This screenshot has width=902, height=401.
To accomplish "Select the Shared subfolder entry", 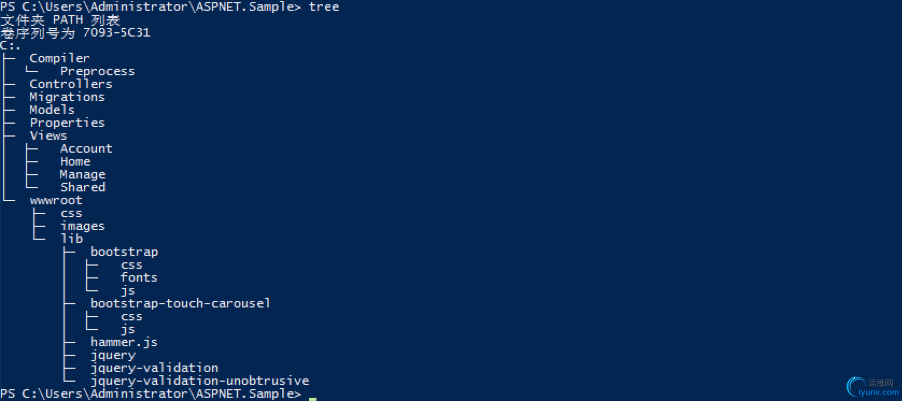I will (x=83, y=187).
